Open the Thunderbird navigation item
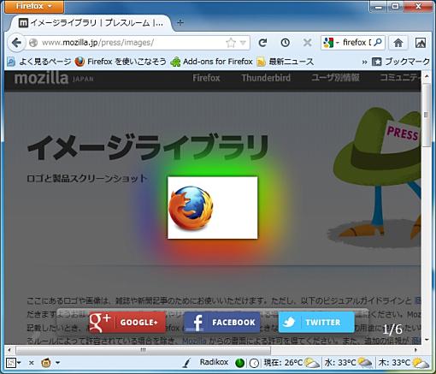Image resolution: width=436 pixels, height=374 pixels. click(x=266, y=78)
